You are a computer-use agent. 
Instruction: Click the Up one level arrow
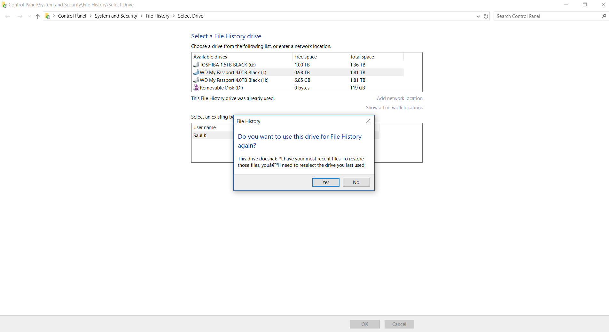tap(37, 16)
